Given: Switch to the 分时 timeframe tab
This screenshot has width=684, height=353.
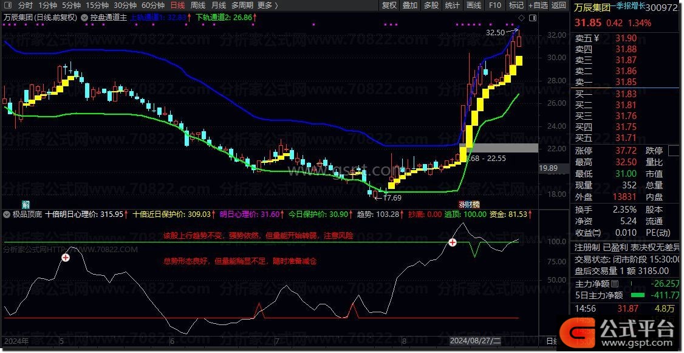Looking at the screenshot, I should (26, 5).
